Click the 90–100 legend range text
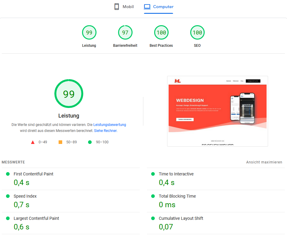The width and height of the screenshot is (287, 236). point(102,142)
